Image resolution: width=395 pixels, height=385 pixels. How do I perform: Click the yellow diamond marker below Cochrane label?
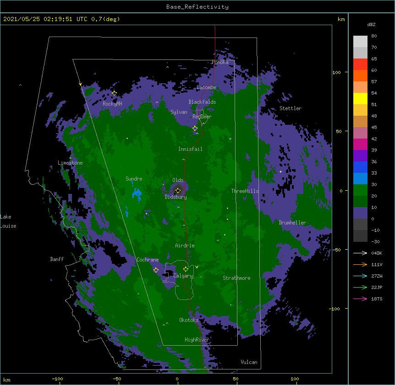[156, 270]
